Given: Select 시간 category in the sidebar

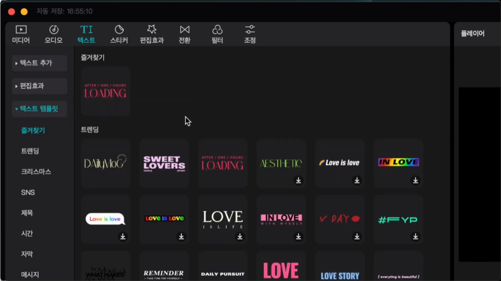Looking at the screenshot, I should click(x=27, y=234).
